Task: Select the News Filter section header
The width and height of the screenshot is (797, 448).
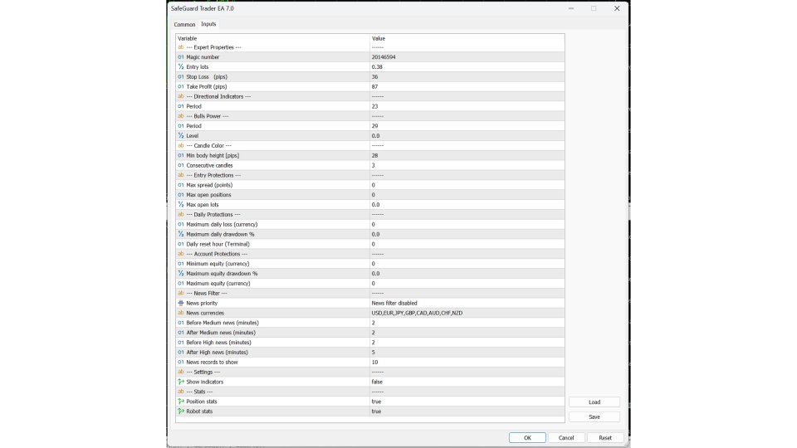Action: (207, 293)
